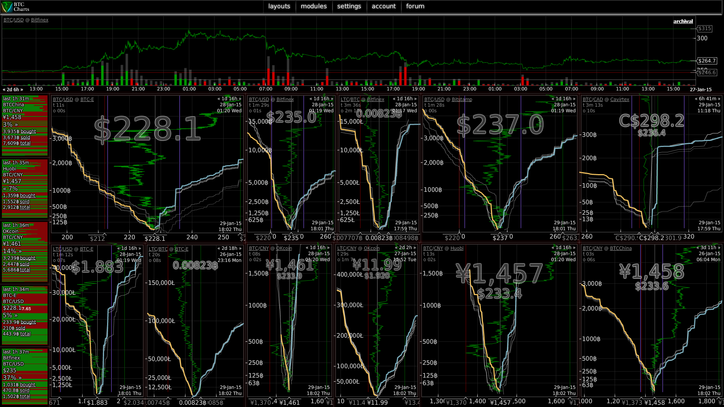Click OKcoin link in BTC/CNY panel
This screenshot has height=407, width=724.
pyautogui.click(x=284, y=248)
